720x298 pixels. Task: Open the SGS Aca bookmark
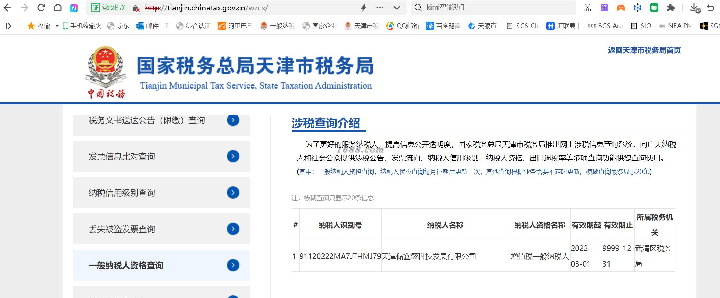tap(605, 26)
